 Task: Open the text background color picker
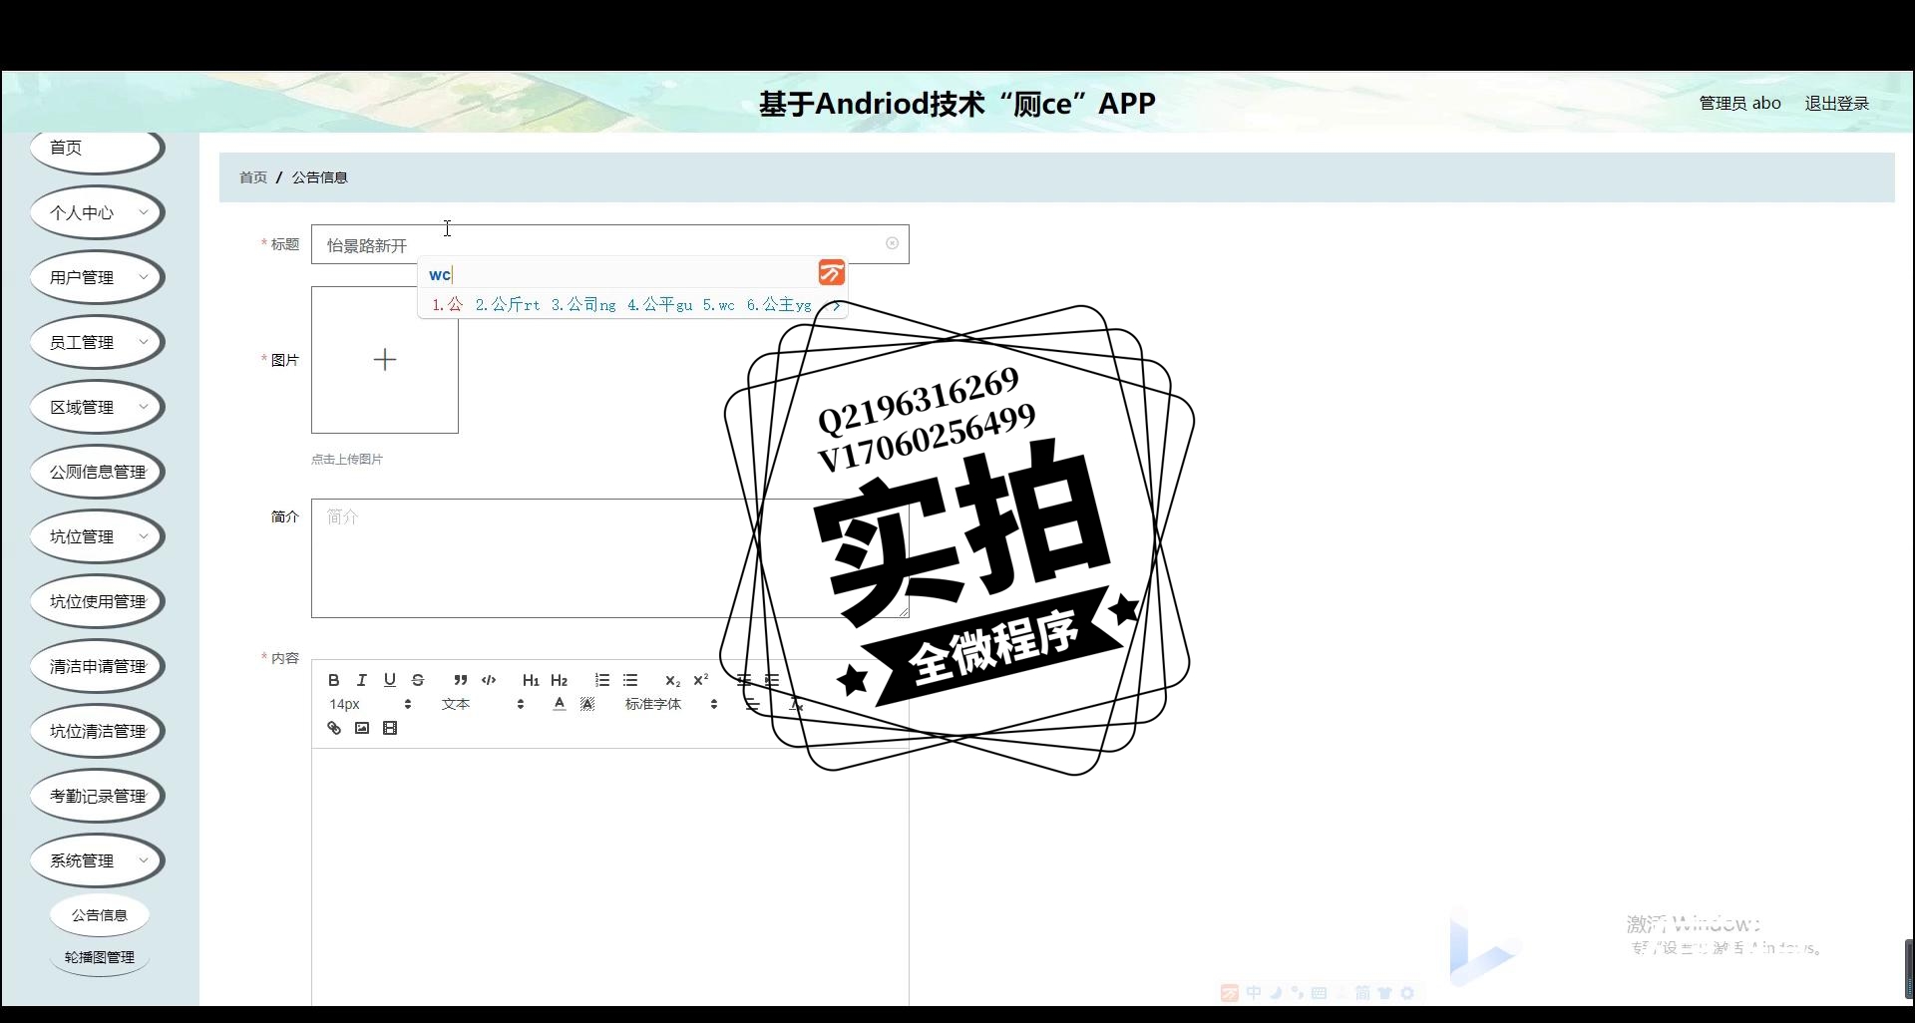coord(587,704)
